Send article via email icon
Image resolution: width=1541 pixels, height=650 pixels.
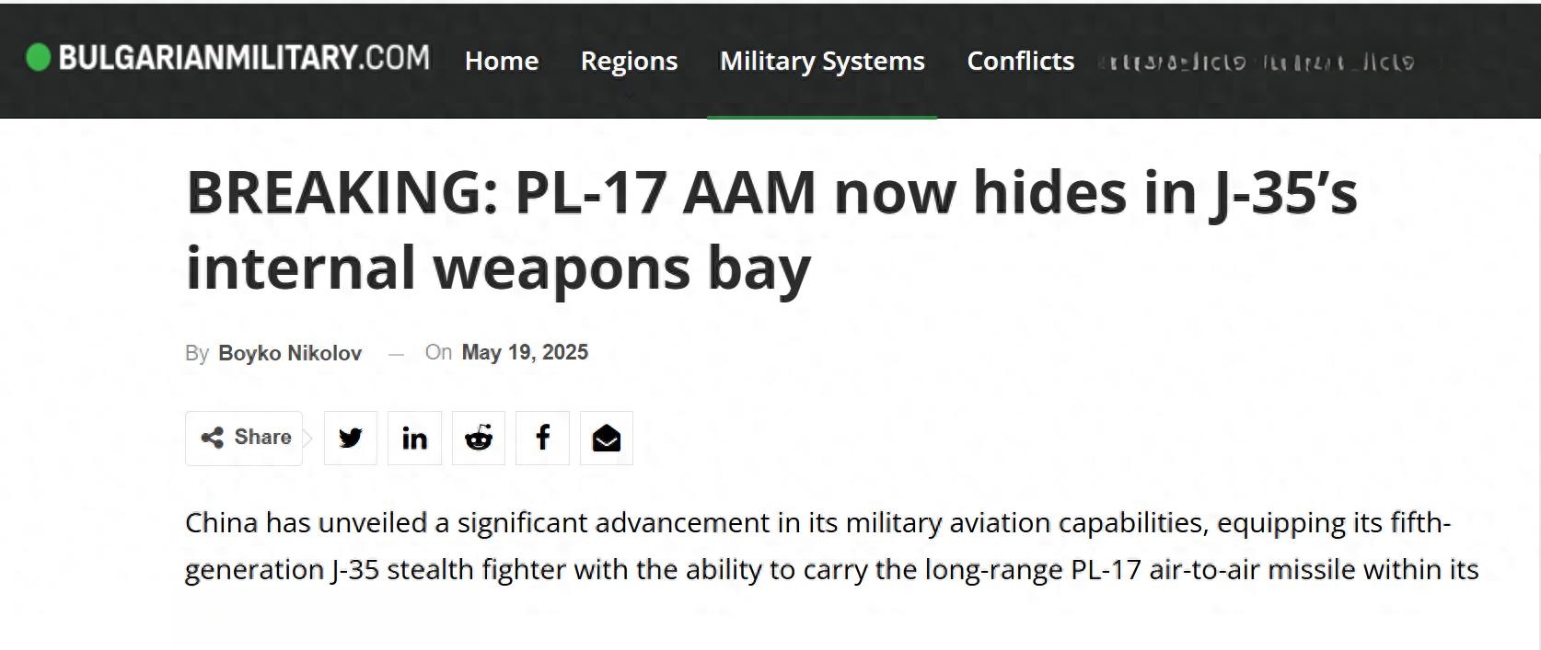pyautogui.click(x=607, y=438)
